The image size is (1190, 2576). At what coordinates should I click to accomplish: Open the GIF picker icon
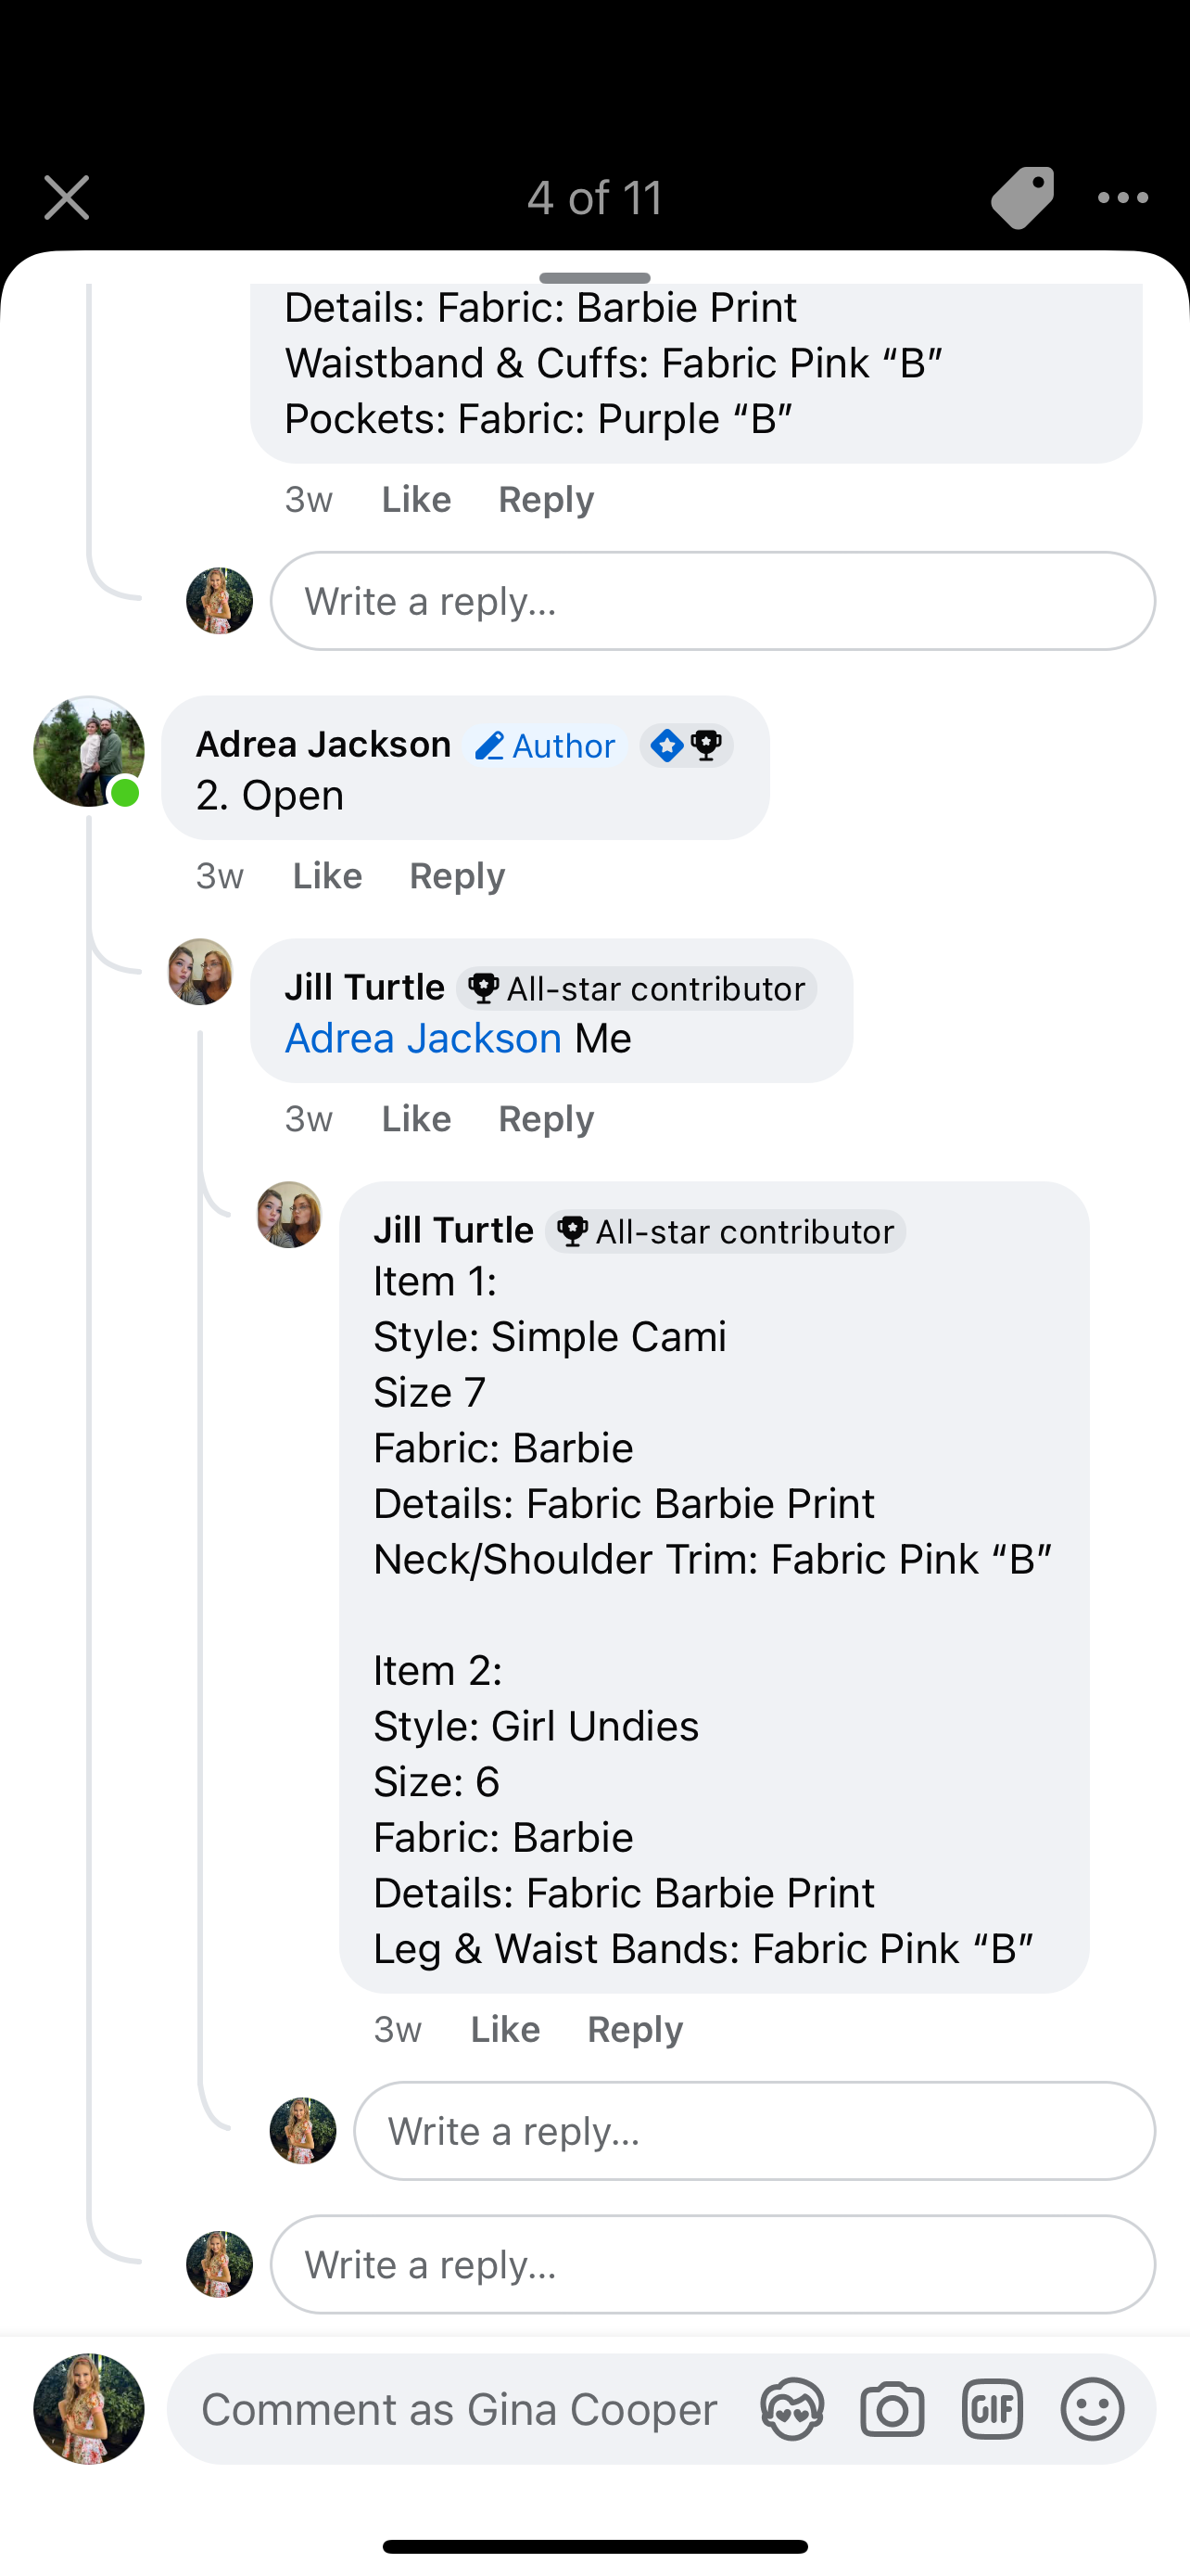click(x=991, y=2409)
